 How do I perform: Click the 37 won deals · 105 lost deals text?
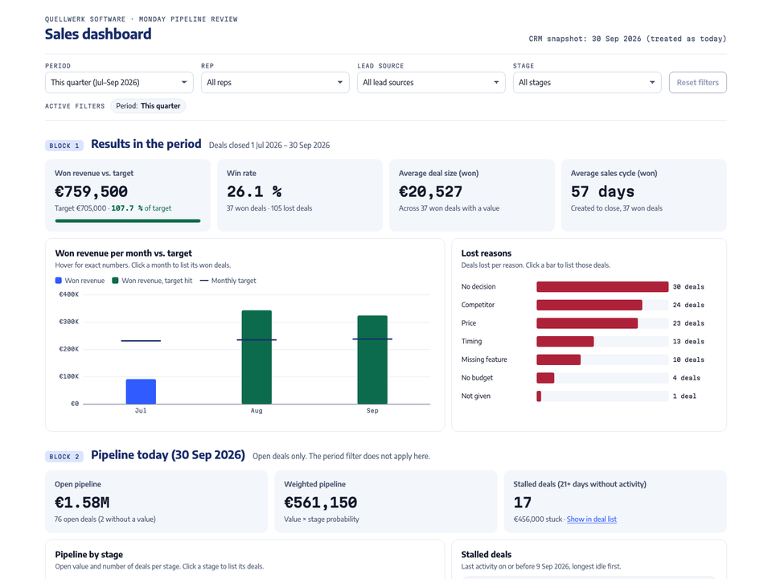[269, 208]
